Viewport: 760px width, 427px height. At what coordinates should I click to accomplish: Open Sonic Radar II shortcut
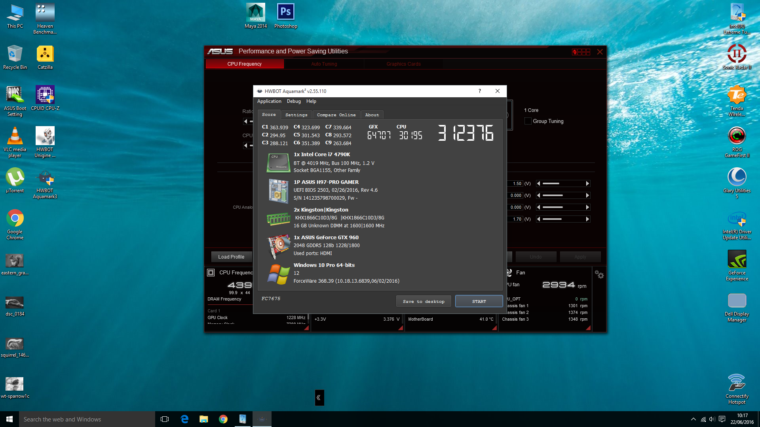737,57
